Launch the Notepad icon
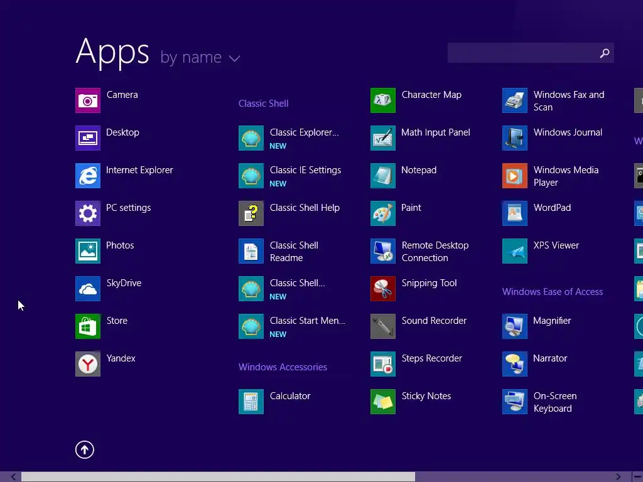 coord(383,176)
